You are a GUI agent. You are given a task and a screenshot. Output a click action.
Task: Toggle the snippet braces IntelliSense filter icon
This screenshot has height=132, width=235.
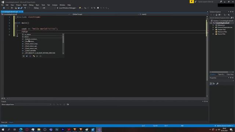tap(40, 56)
